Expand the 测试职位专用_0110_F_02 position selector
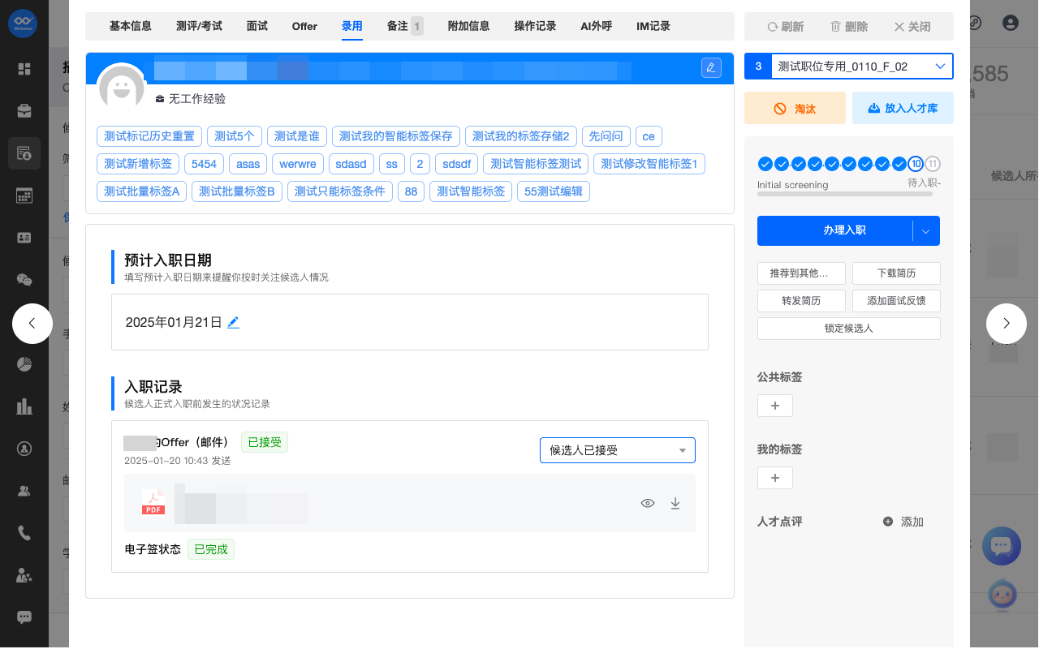Screen dimensions: 1039x649 coord(940,67)
